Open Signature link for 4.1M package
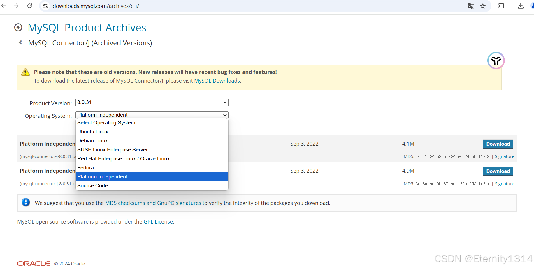The width and height of the screenshot is (534, 268). tap(504, 156)
